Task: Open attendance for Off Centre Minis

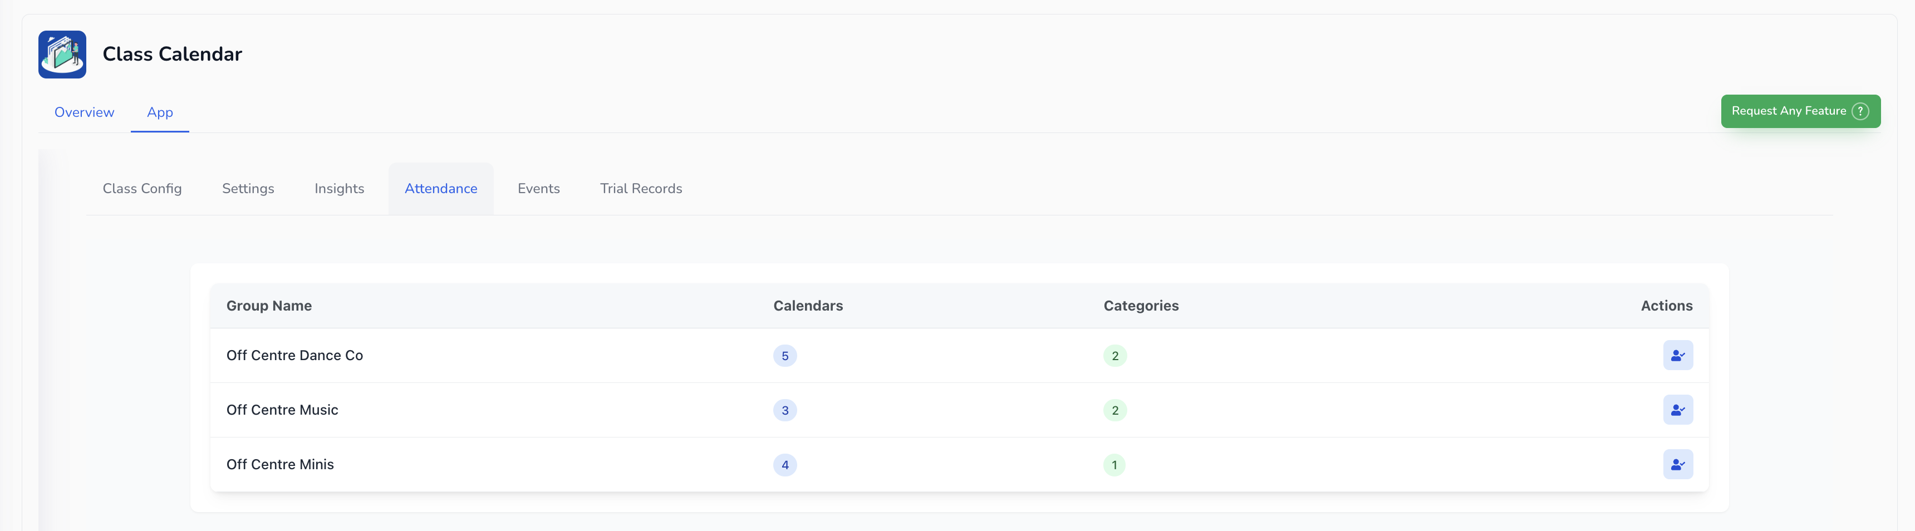Action: (x=1677, y=464)
